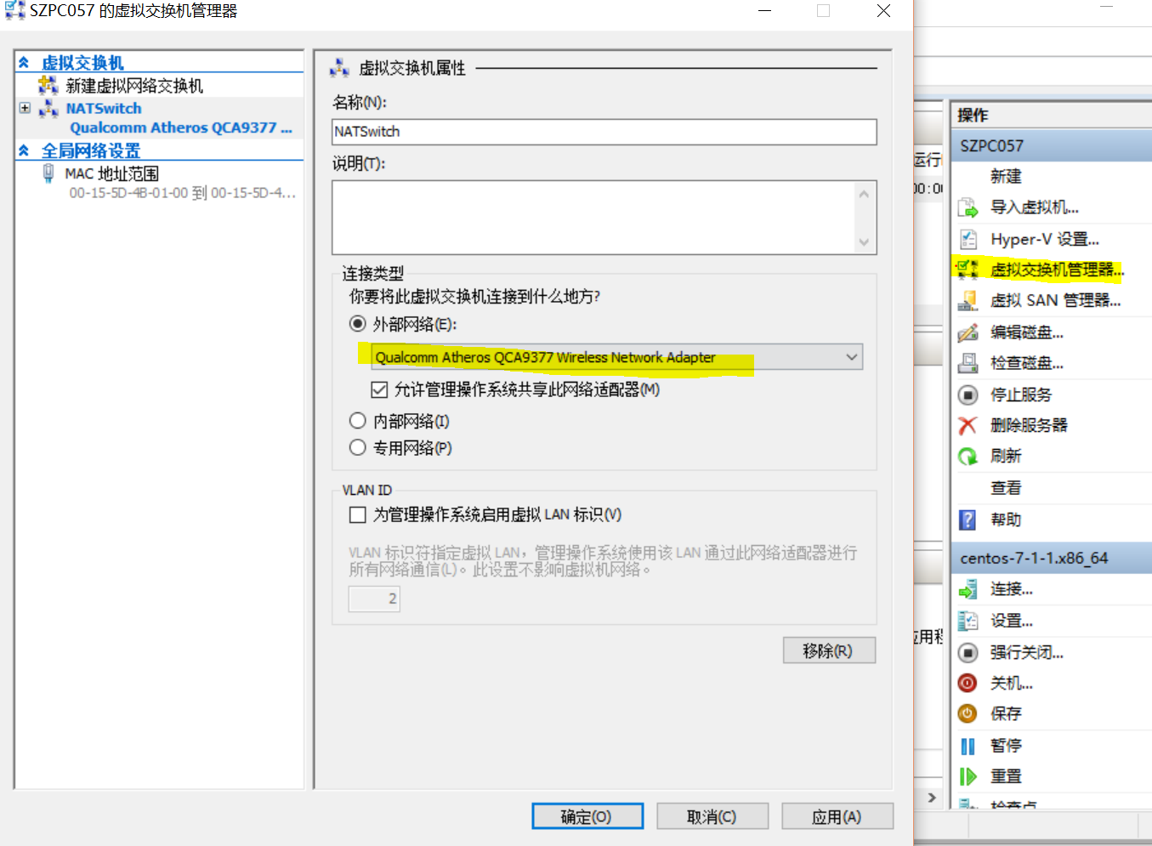
Task: Open 新建 in the Actions pane
Action: pos(1006,176)
